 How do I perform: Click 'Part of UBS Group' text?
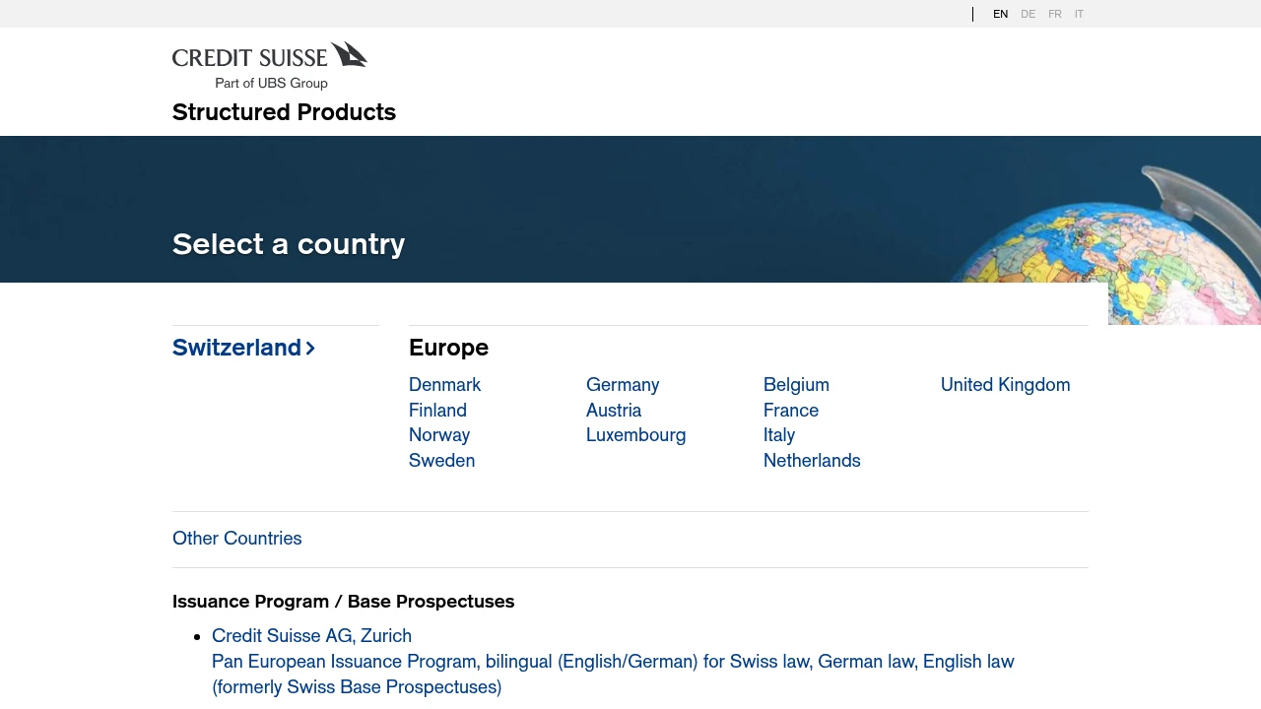click(271, 84)
